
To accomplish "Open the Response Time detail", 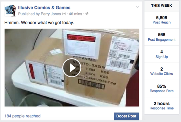I will click(x=162, y=108).
